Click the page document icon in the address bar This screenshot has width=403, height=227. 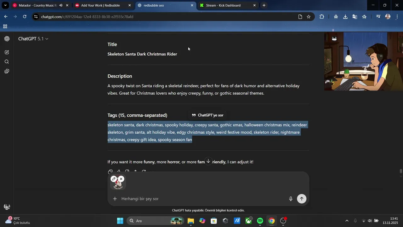tap(300, 17)
